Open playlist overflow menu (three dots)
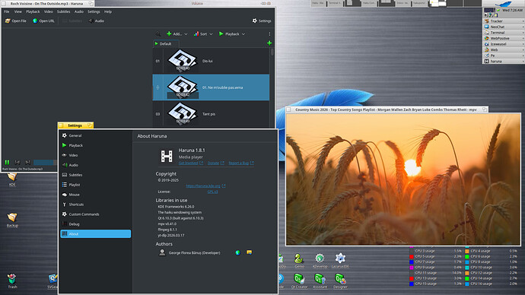525x295 pixels. (269, 33)
